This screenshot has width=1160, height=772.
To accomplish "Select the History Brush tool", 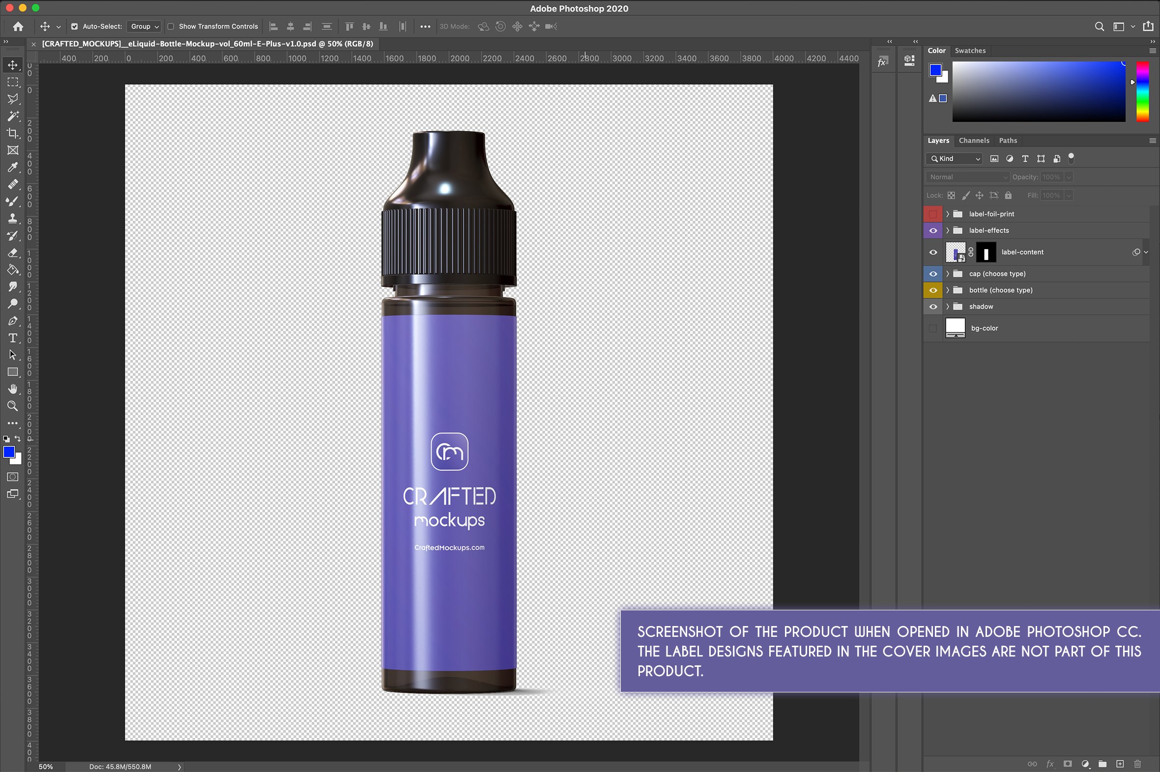I will coord(13,235).
